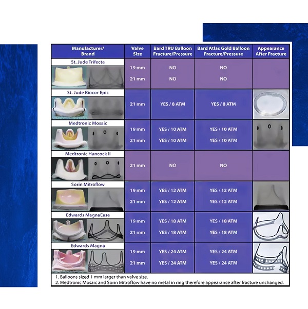Screen dimensions: 308x309
Task: Open the Sorin Mitroflow after-fracture image
Action: tap(271, 196)
